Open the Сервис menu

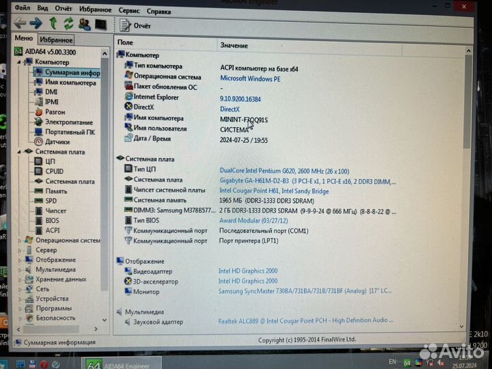(129, 11)
